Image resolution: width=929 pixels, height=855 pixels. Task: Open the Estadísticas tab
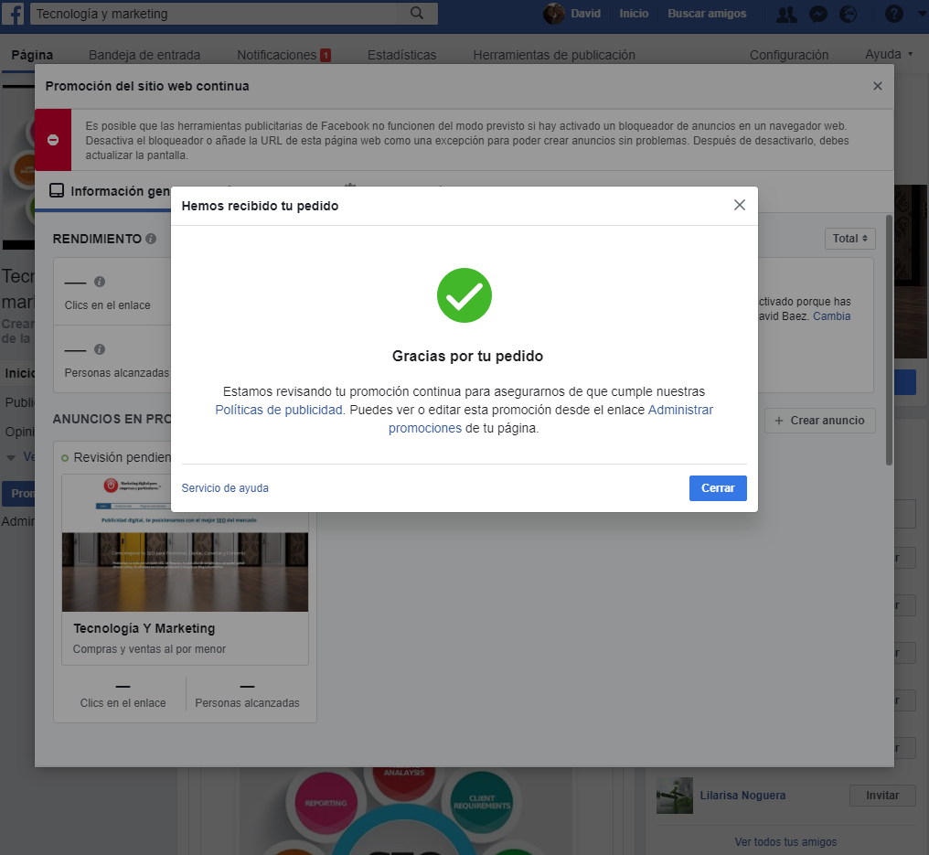(401, 55)
